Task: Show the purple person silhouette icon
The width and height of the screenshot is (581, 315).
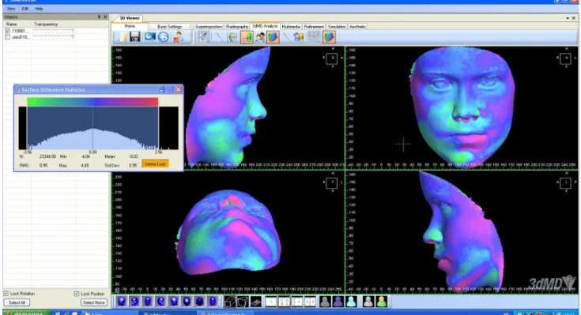Action: (338, 302)
